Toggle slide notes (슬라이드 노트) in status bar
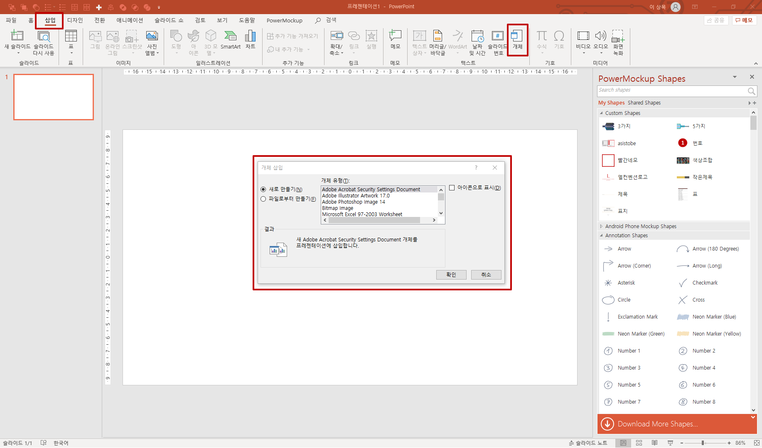Screen dimensions: 762x448 (588, 443)
